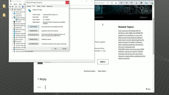
Task: Add page to favorites star icon
Action: pyautogui.click(x=116, y=3)
